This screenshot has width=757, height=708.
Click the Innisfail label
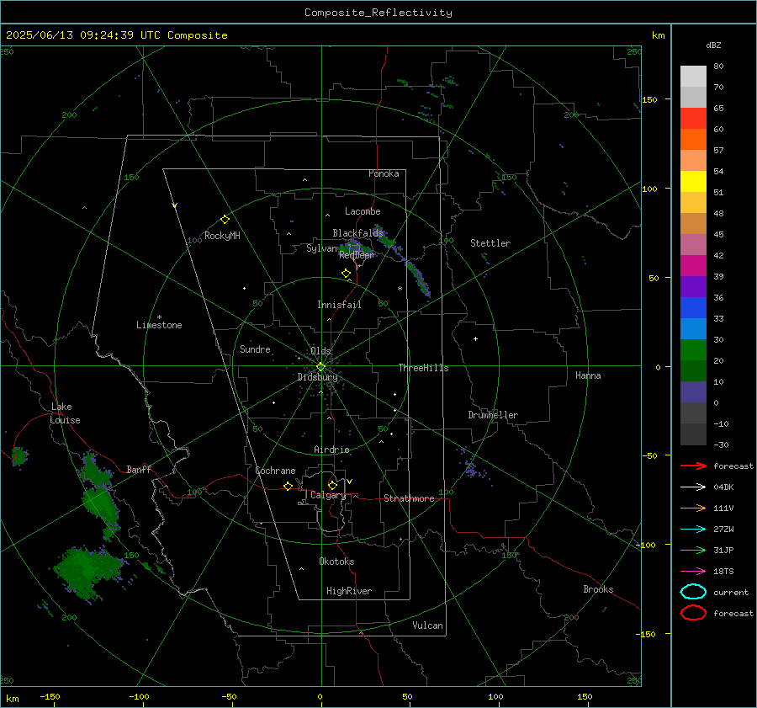click(339, 305)
